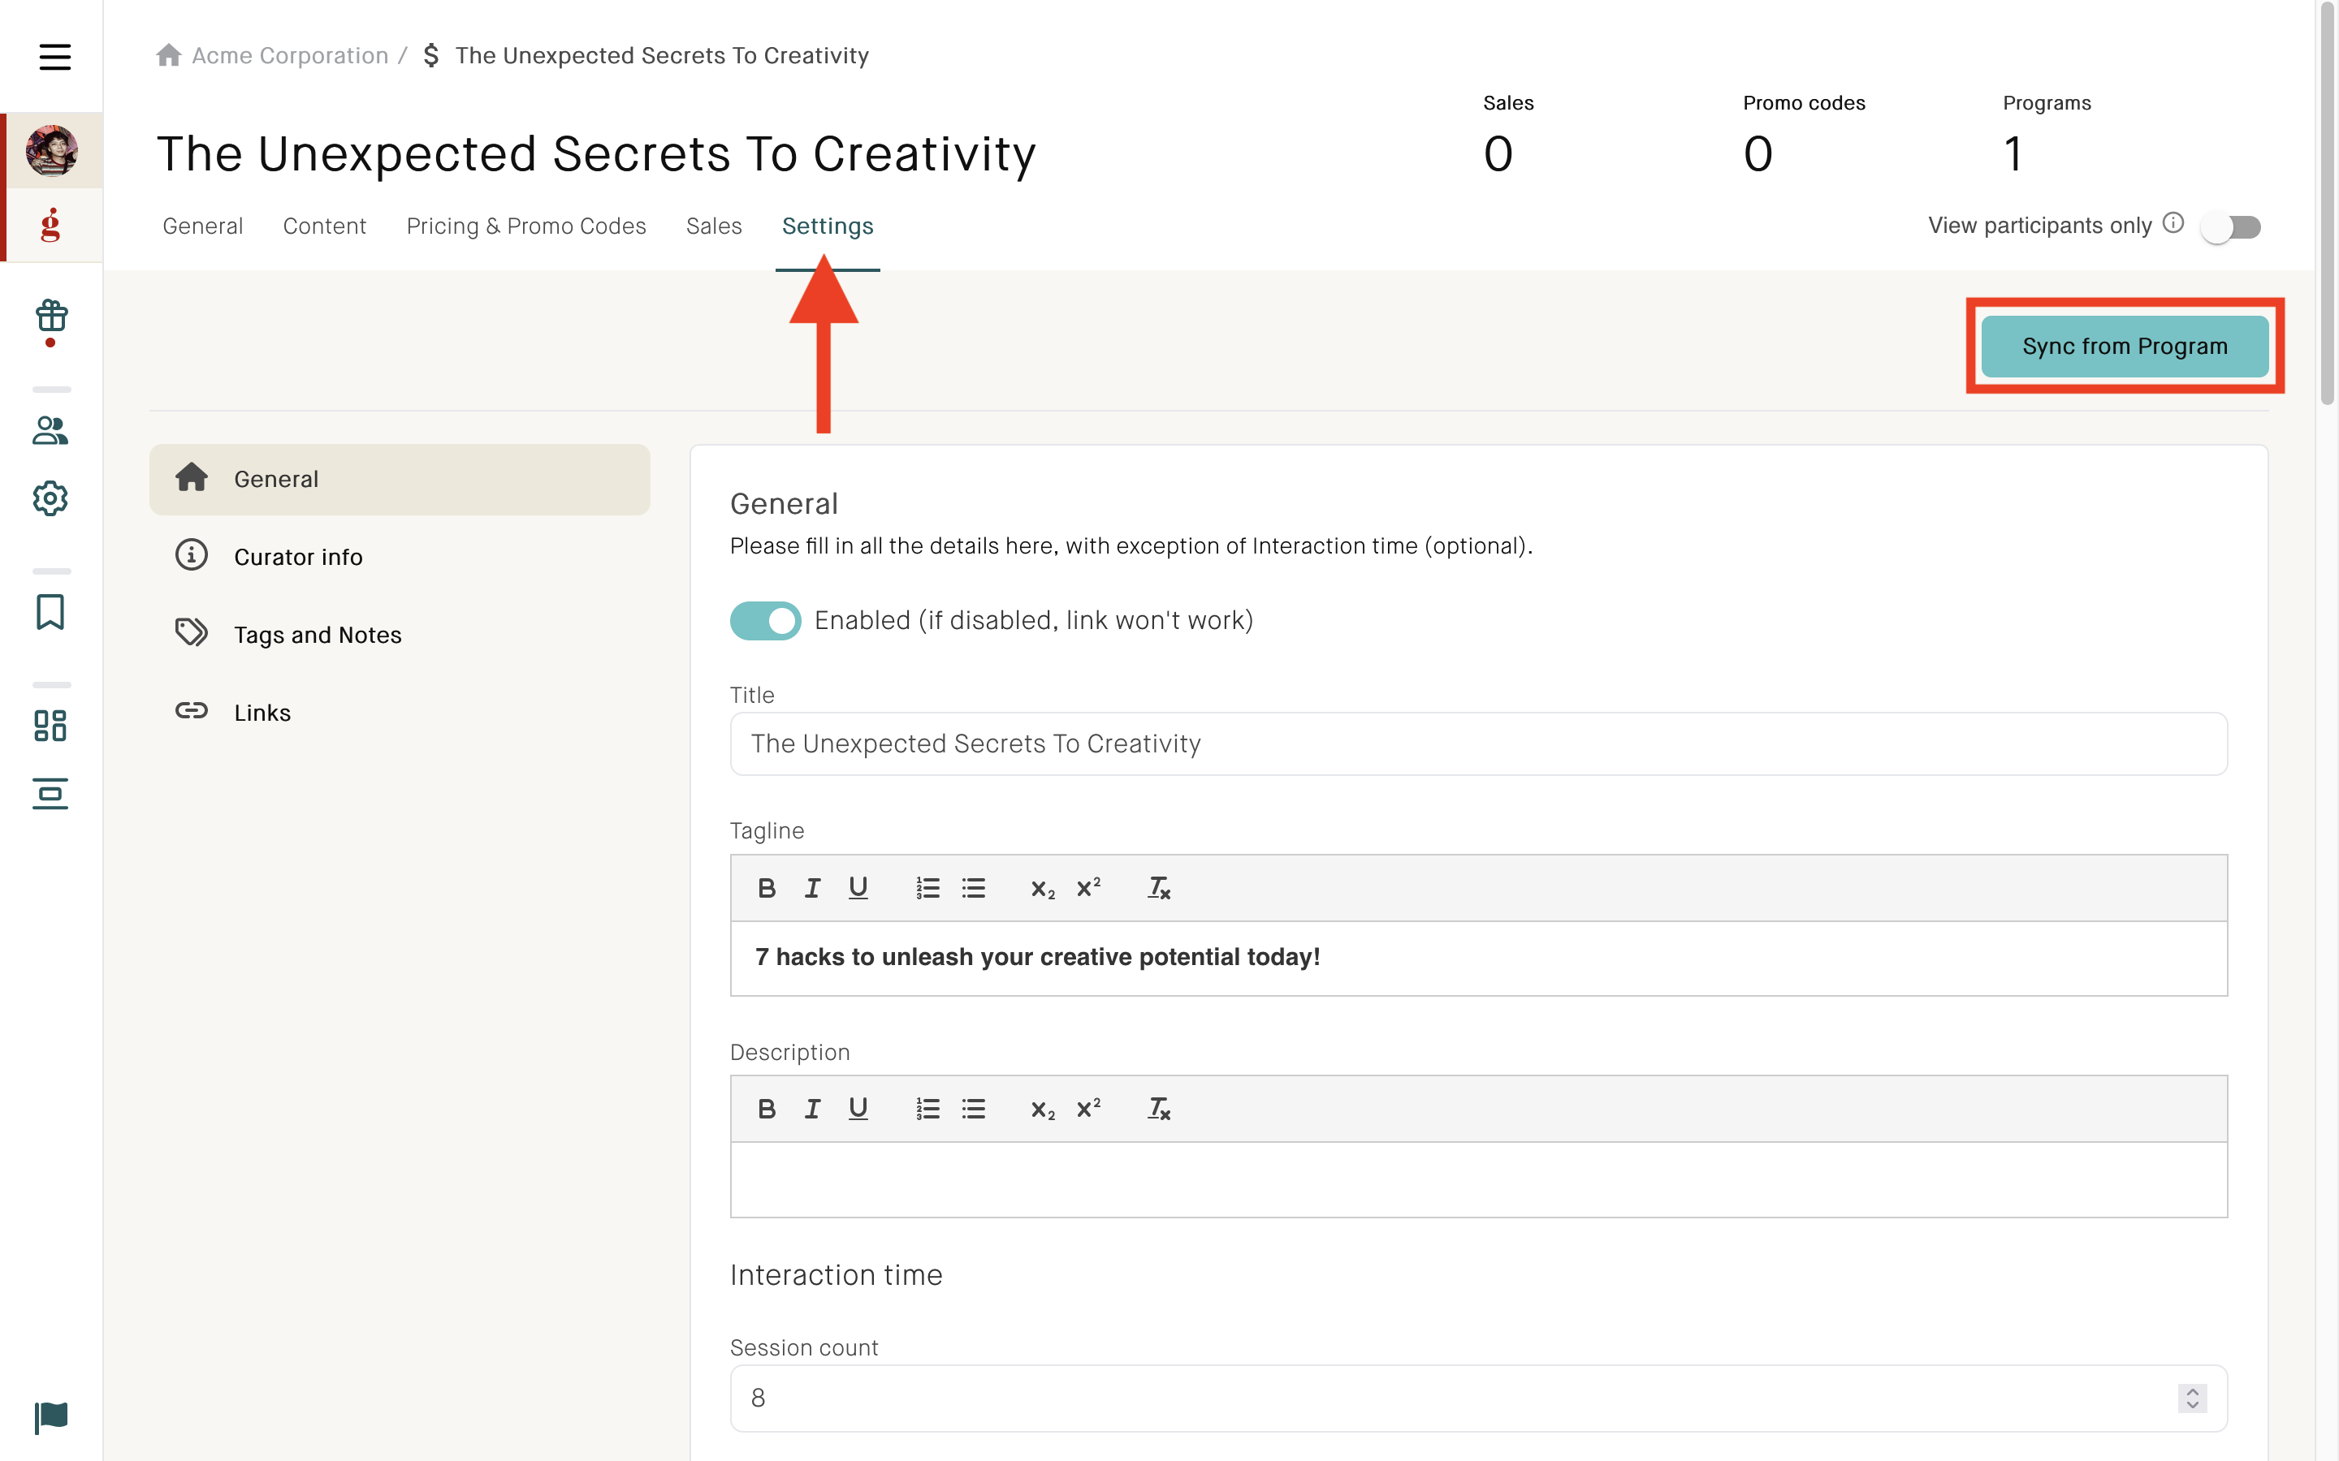Open the gift icon in sidebar
Image resolution: width=2339 pixels, height=1461 pixels.
click(x=50, y=316)
